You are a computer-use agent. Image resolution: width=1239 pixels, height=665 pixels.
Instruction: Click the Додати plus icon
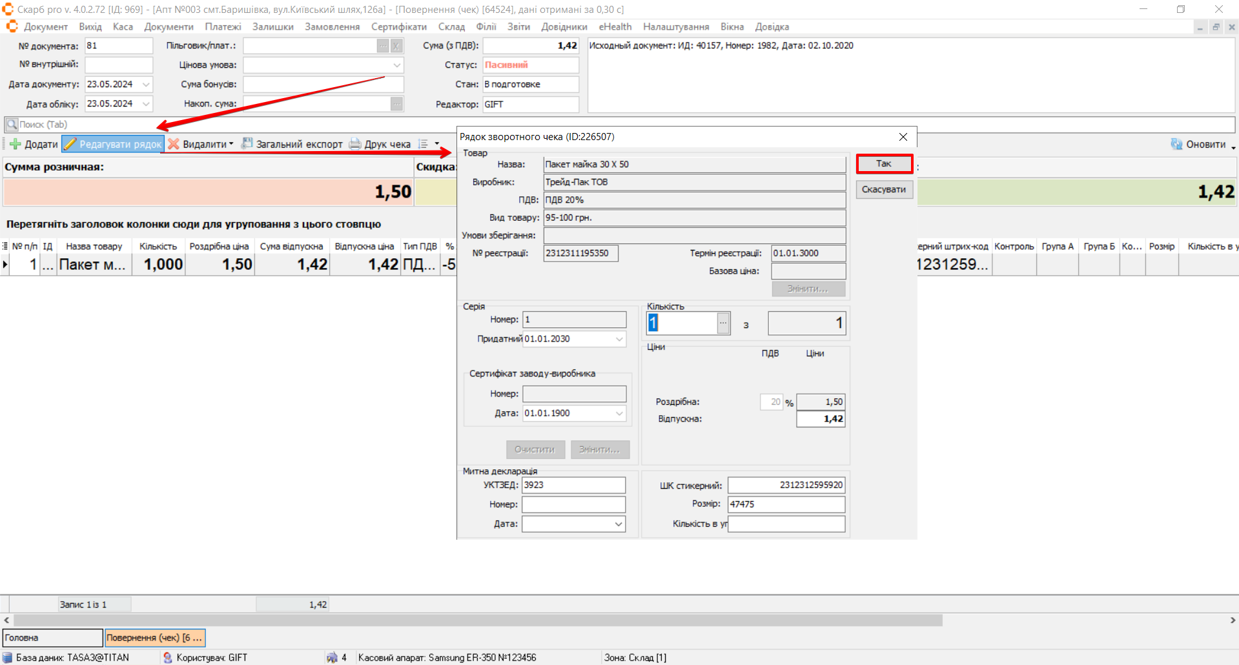pos(15,144)
